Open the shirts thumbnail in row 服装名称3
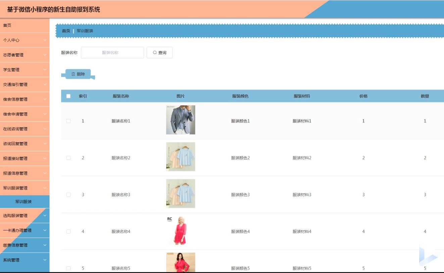Screen dimensions: 444x273 [181, 194]
